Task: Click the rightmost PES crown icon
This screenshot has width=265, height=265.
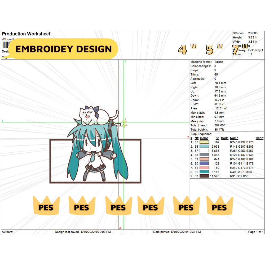Action: coord(219,206)
